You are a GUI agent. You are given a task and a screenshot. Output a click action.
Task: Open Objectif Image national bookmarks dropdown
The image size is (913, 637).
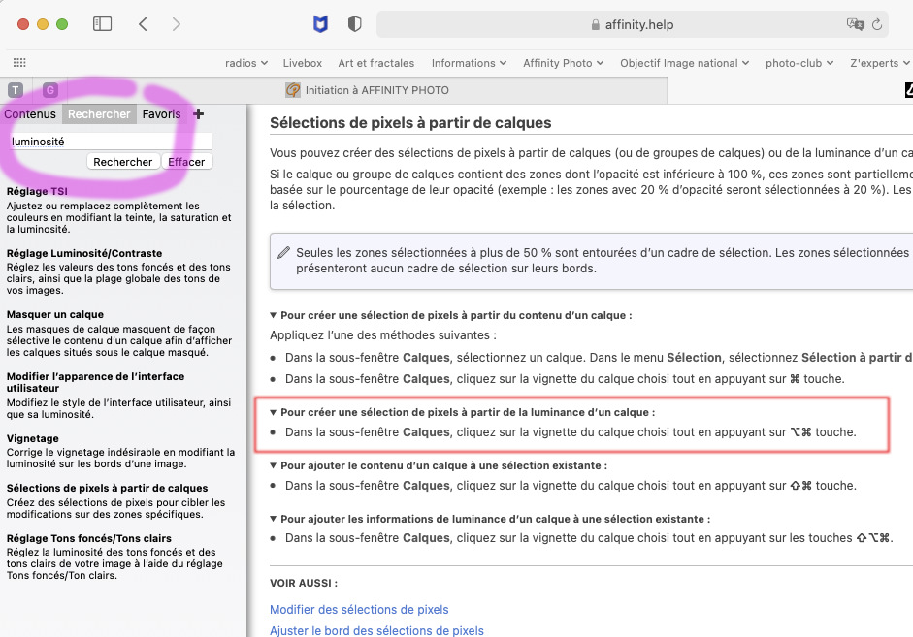(x=684, y=63)
